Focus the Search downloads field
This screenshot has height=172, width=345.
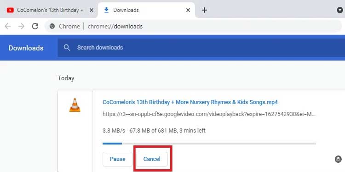click(201, 48)
